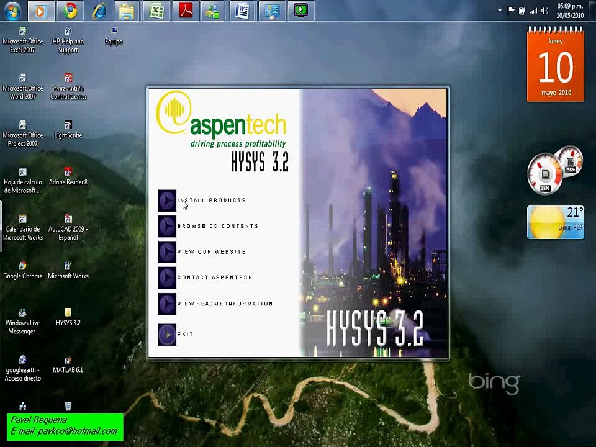Select Windows Live Messenger desktop shortcut
This screenshot has width=596, height=447.
[x=22, y=322]
